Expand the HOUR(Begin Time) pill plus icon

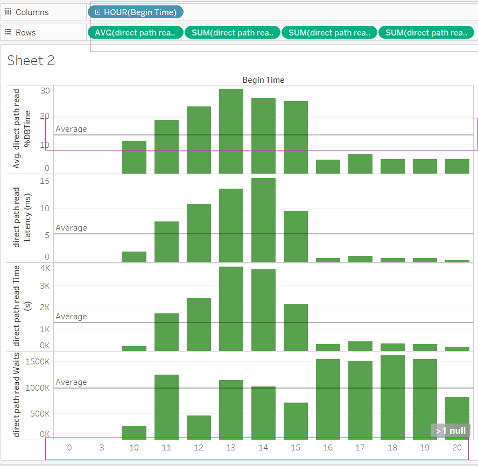point(98,12)
